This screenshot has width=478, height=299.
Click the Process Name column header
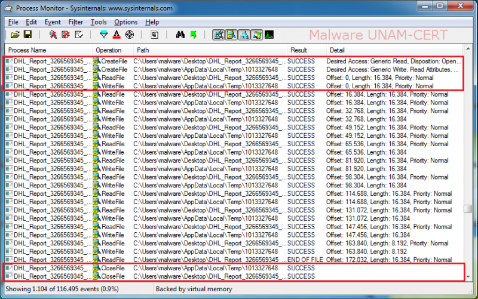point(48,50)
